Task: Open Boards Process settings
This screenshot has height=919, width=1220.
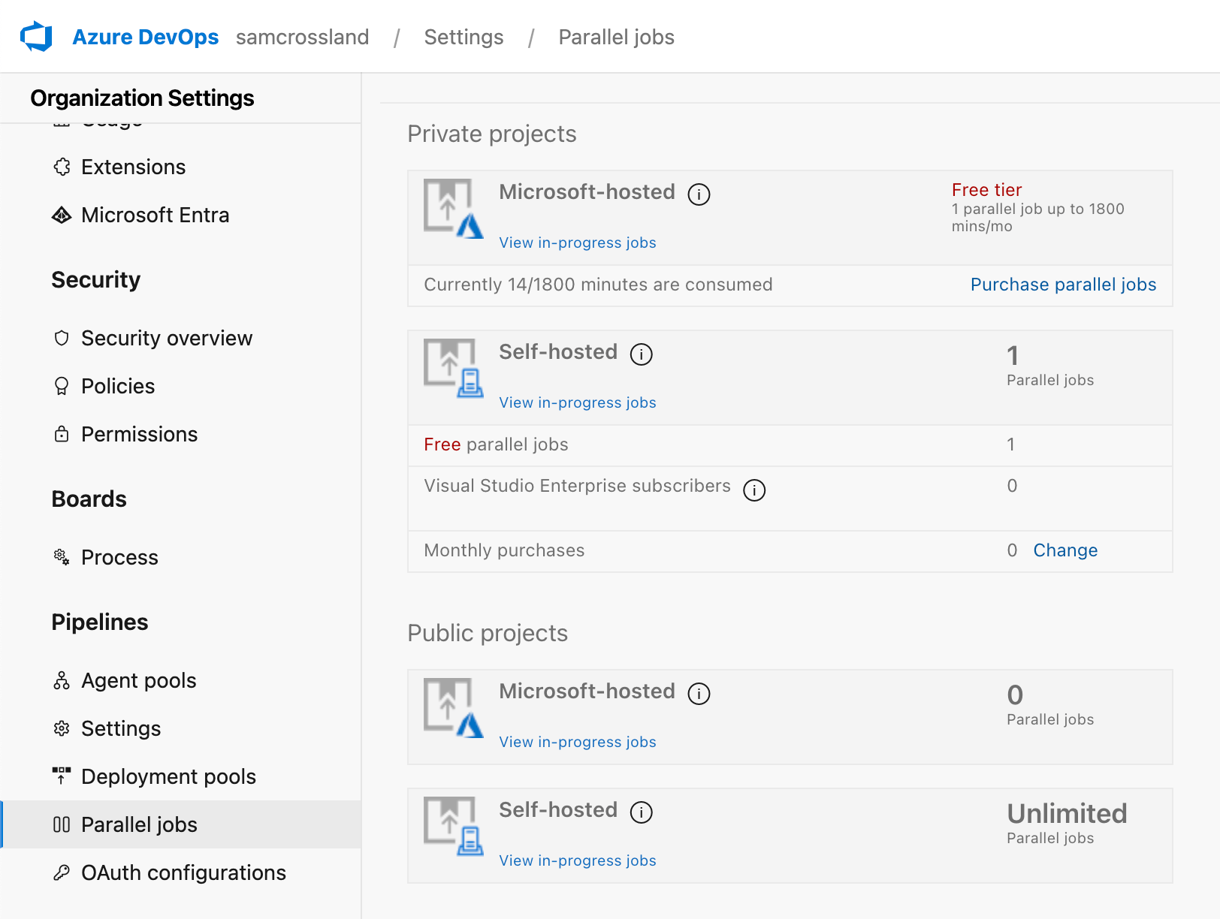Action: click(x=119, y=557)
